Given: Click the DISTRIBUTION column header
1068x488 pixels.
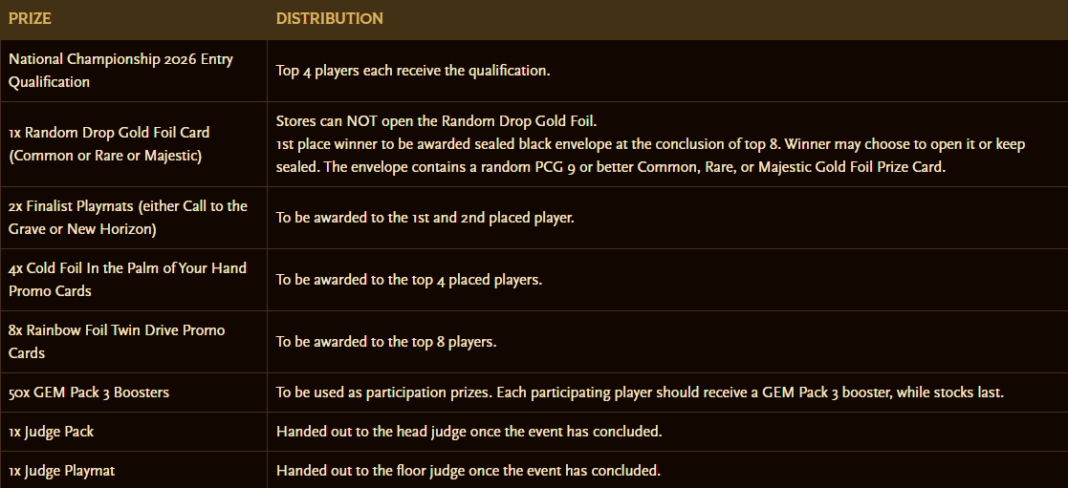Looking at the screenshot, I should tap(329, 19).
